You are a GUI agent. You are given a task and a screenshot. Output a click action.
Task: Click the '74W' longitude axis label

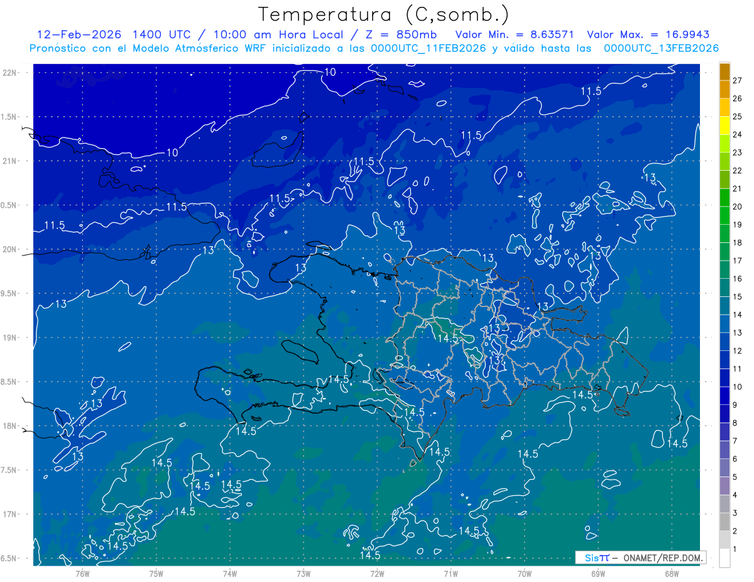230,574
